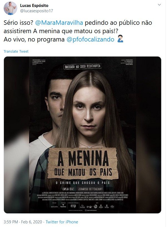Open the Twitter for iPhone source link

62,222
